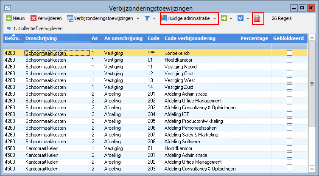Screen dimensions: 319x176
Task: Run action 1. Collectief verwijderen
Action: point(35,28)
